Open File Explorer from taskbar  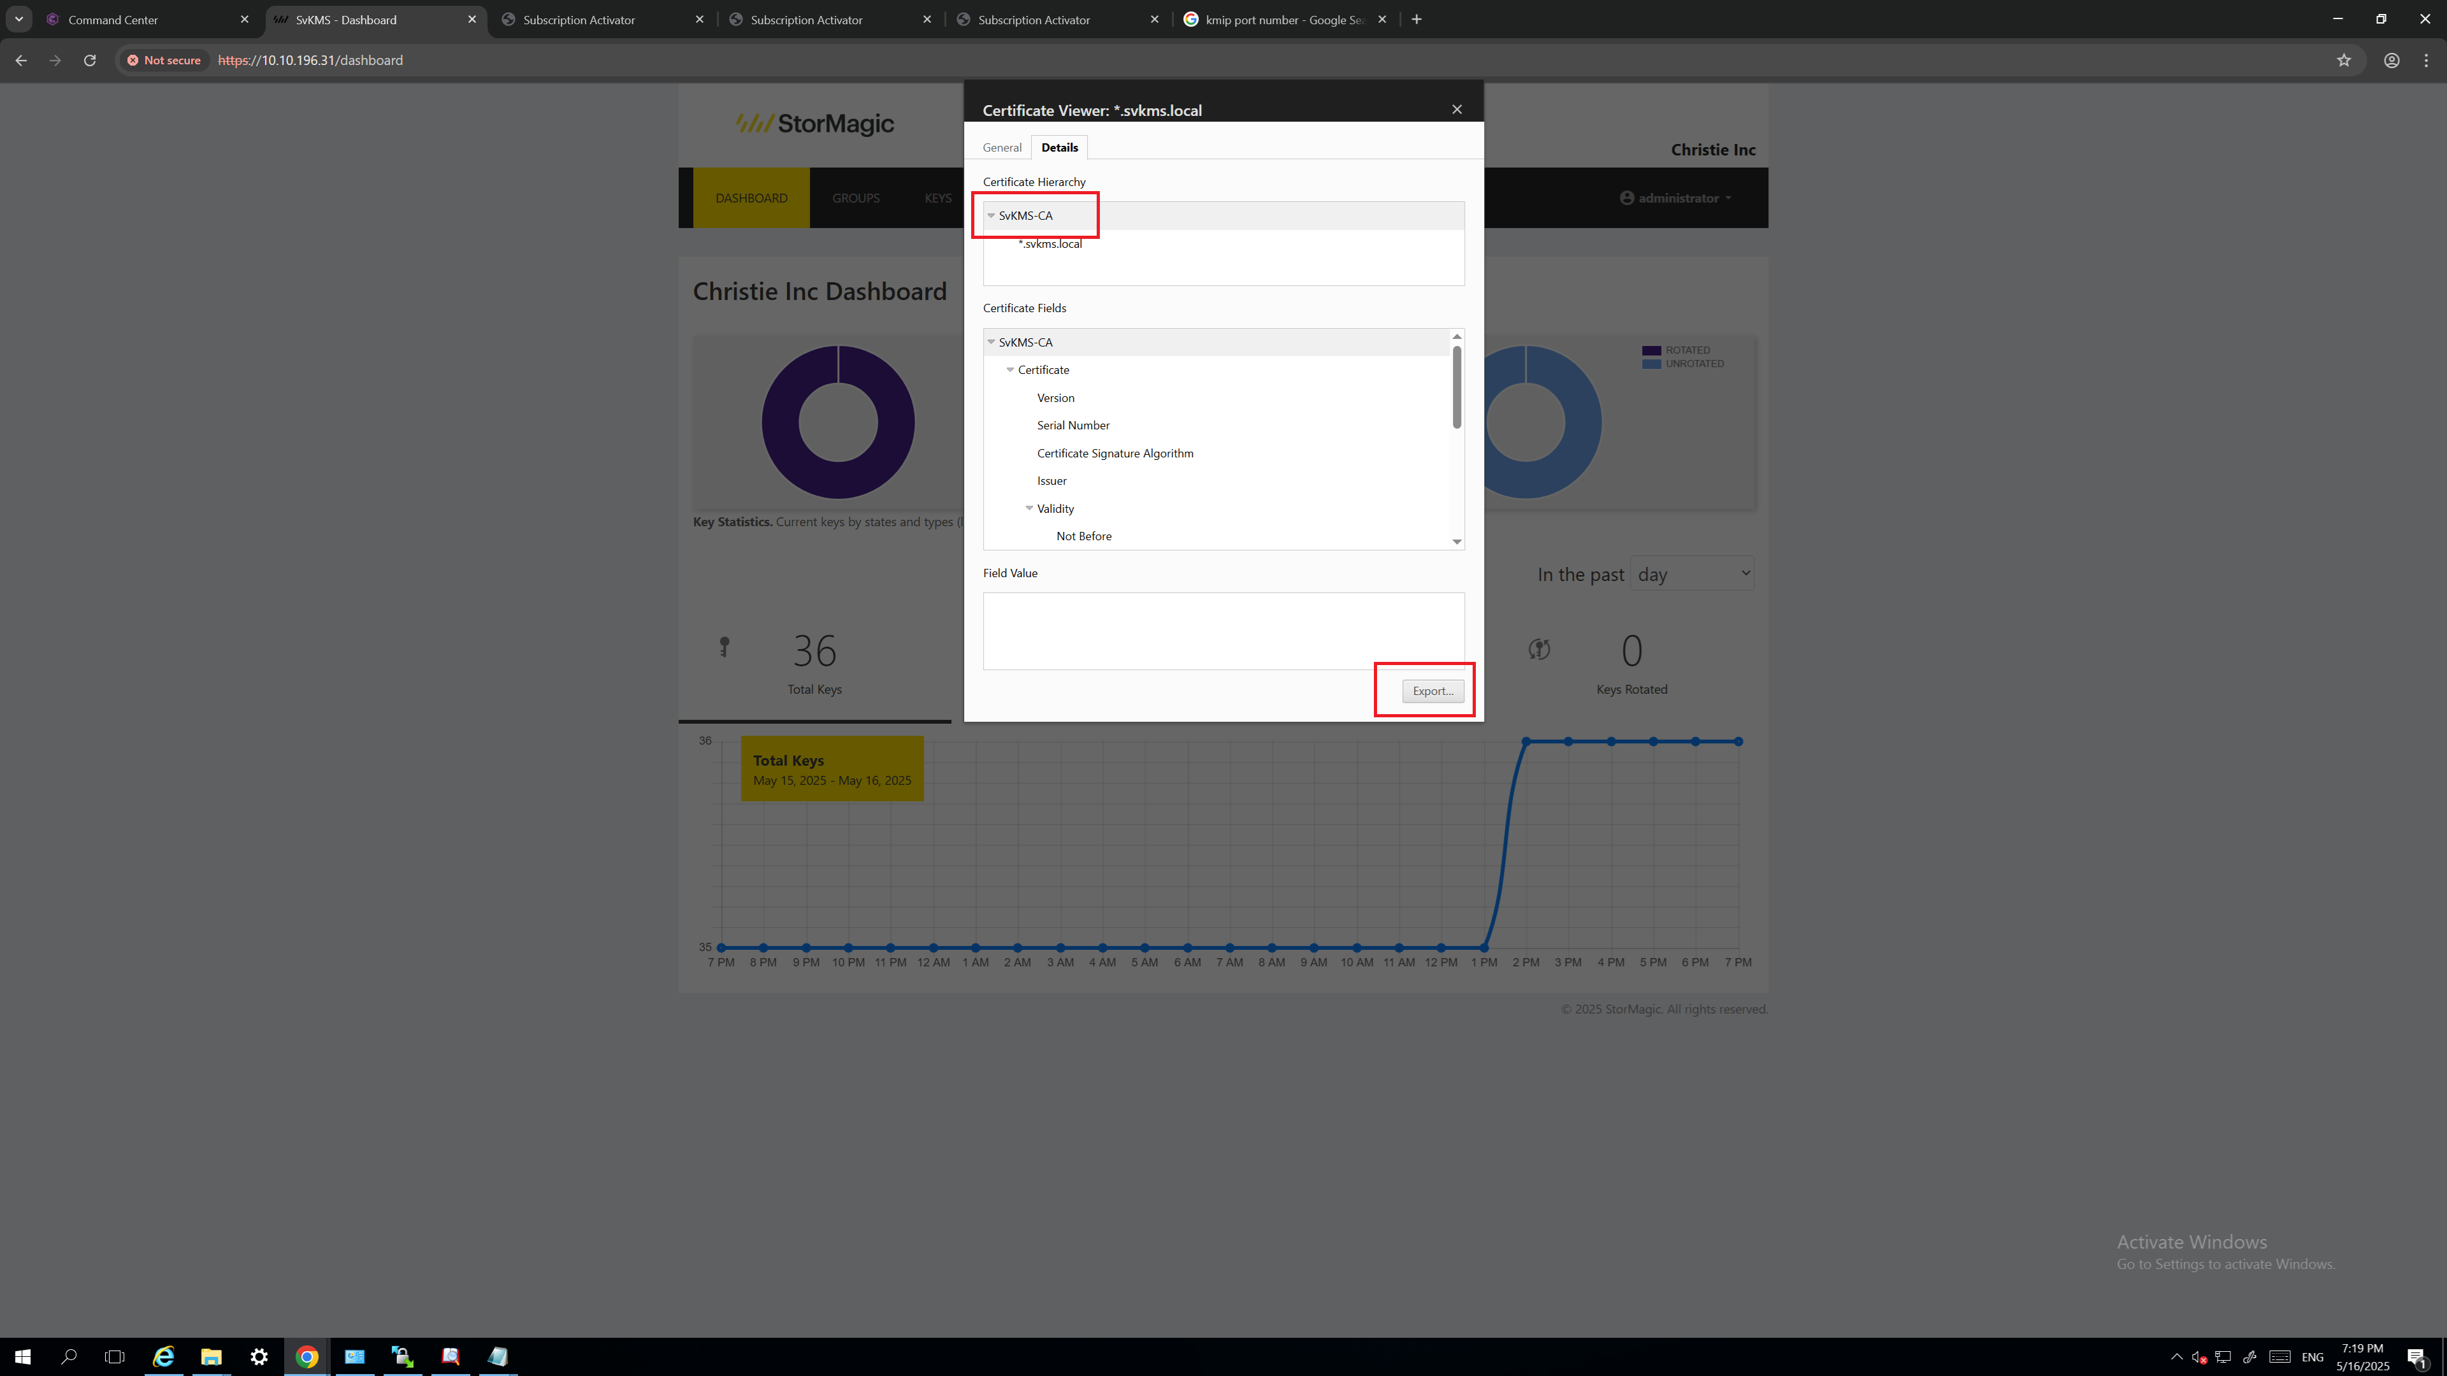(x=211, y=1356)
